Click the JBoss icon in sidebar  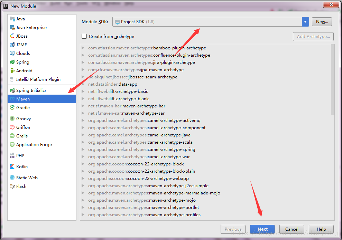click(12, 36)
